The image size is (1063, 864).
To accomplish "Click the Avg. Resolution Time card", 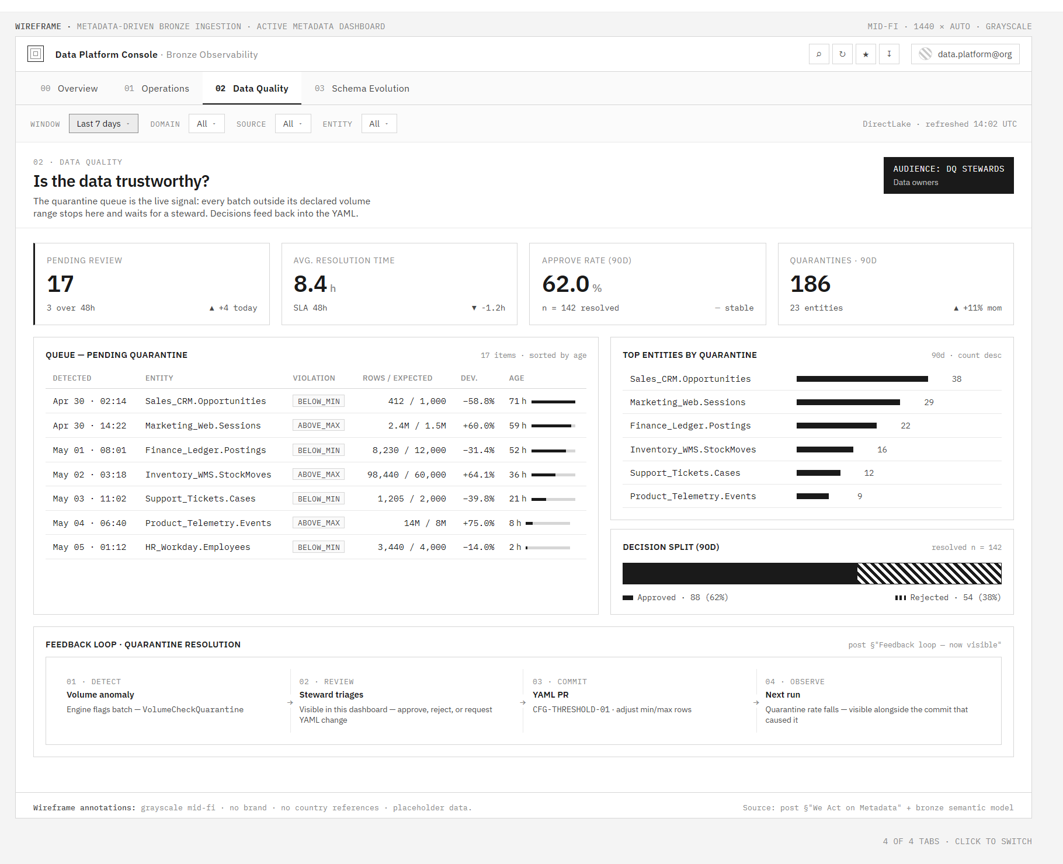I will pos(400,284).
